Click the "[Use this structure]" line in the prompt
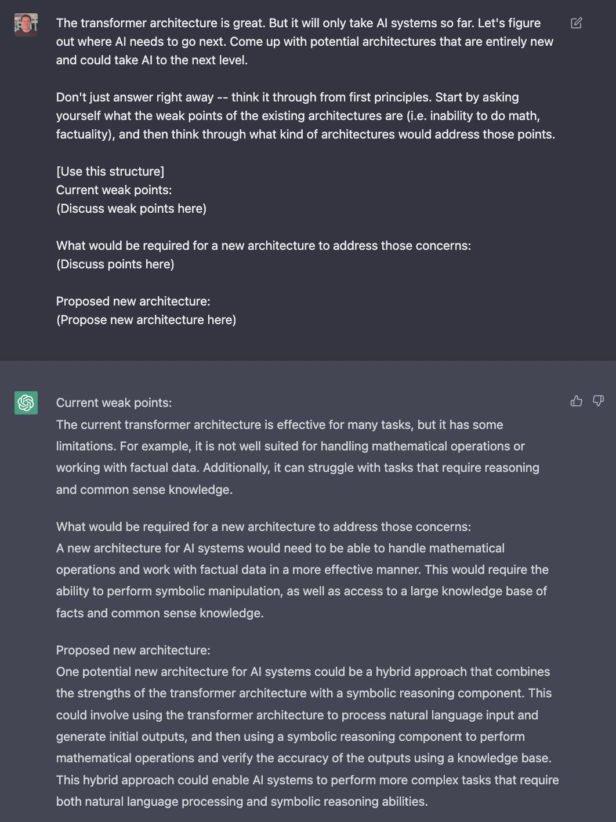Image resolution: width=616 pixels, height=822 pixels. pos(110,172)
